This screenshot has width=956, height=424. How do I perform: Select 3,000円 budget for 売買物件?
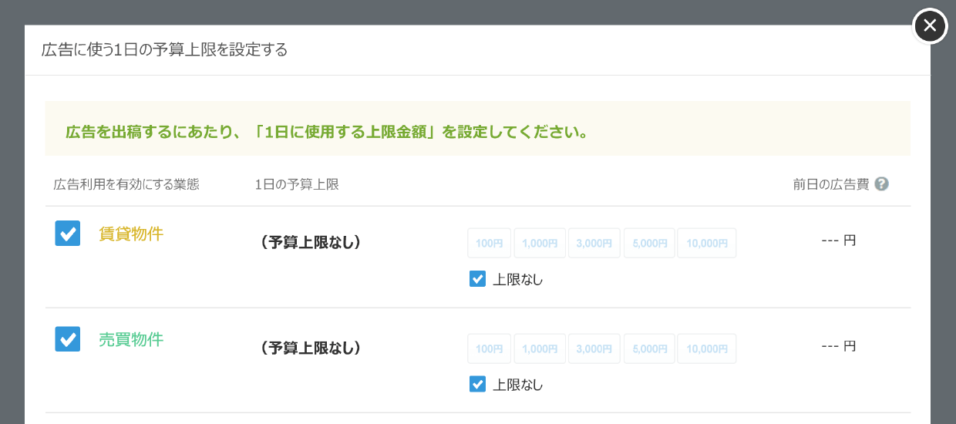pos(594,348)
